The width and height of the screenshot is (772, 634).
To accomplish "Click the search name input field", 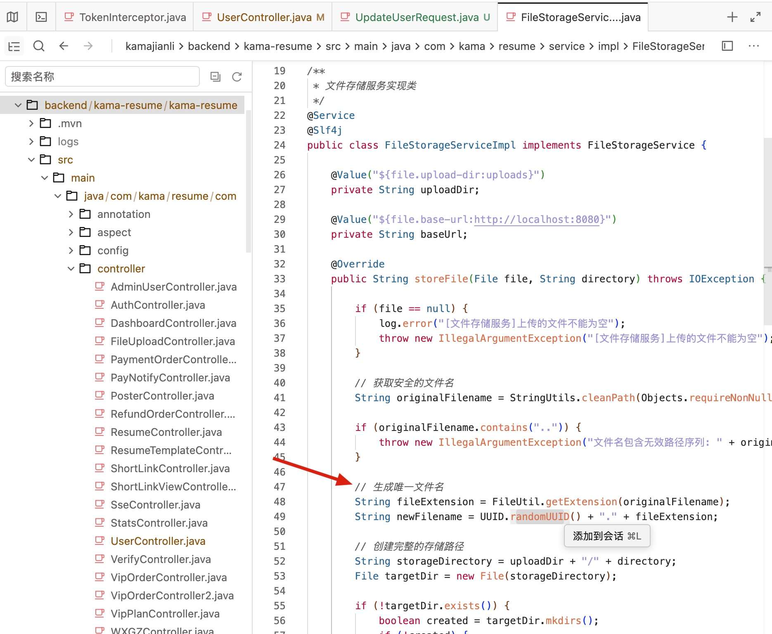I will 102,76.
